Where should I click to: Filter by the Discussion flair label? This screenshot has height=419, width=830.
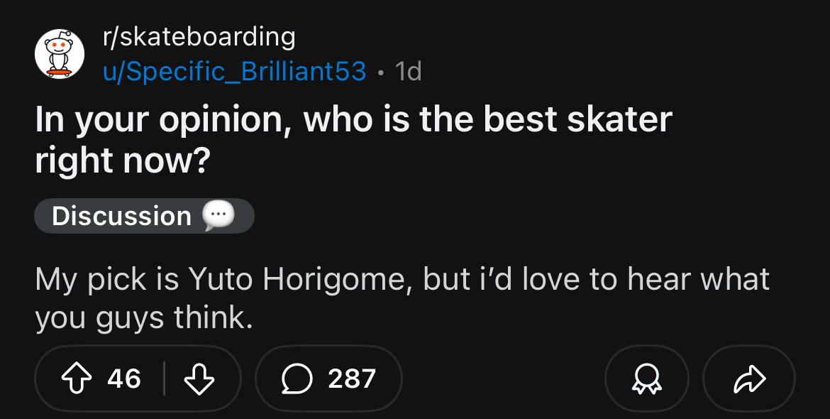click(121, 216)
